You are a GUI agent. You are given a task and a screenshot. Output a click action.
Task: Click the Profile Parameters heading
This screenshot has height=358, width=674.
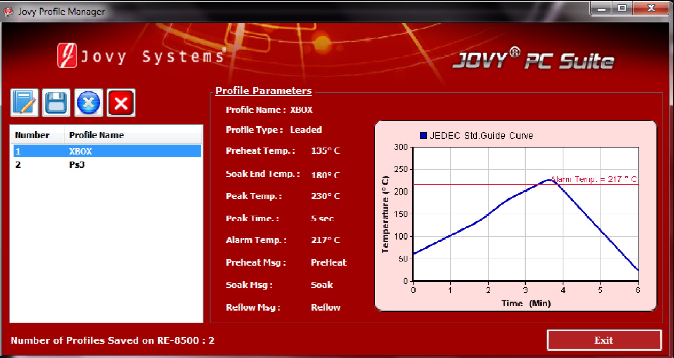263,91
